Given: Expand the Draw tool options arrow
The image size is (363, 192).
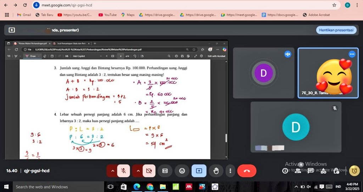Looking at the screenshot, I should tap(39, 56).
